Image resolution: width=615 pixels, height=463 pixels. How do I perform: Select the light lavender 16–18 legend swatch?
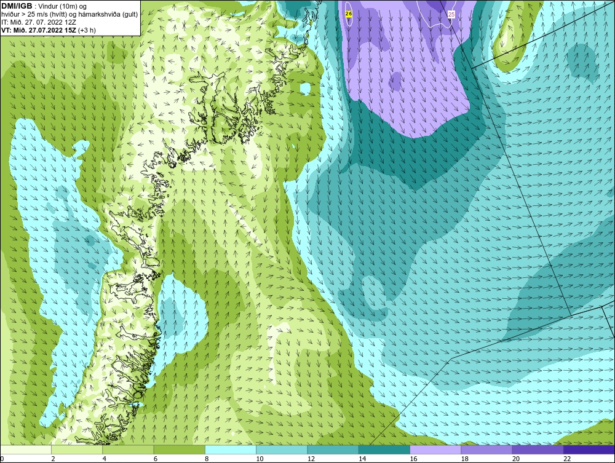pyautogui.click(x=435, y=449)
